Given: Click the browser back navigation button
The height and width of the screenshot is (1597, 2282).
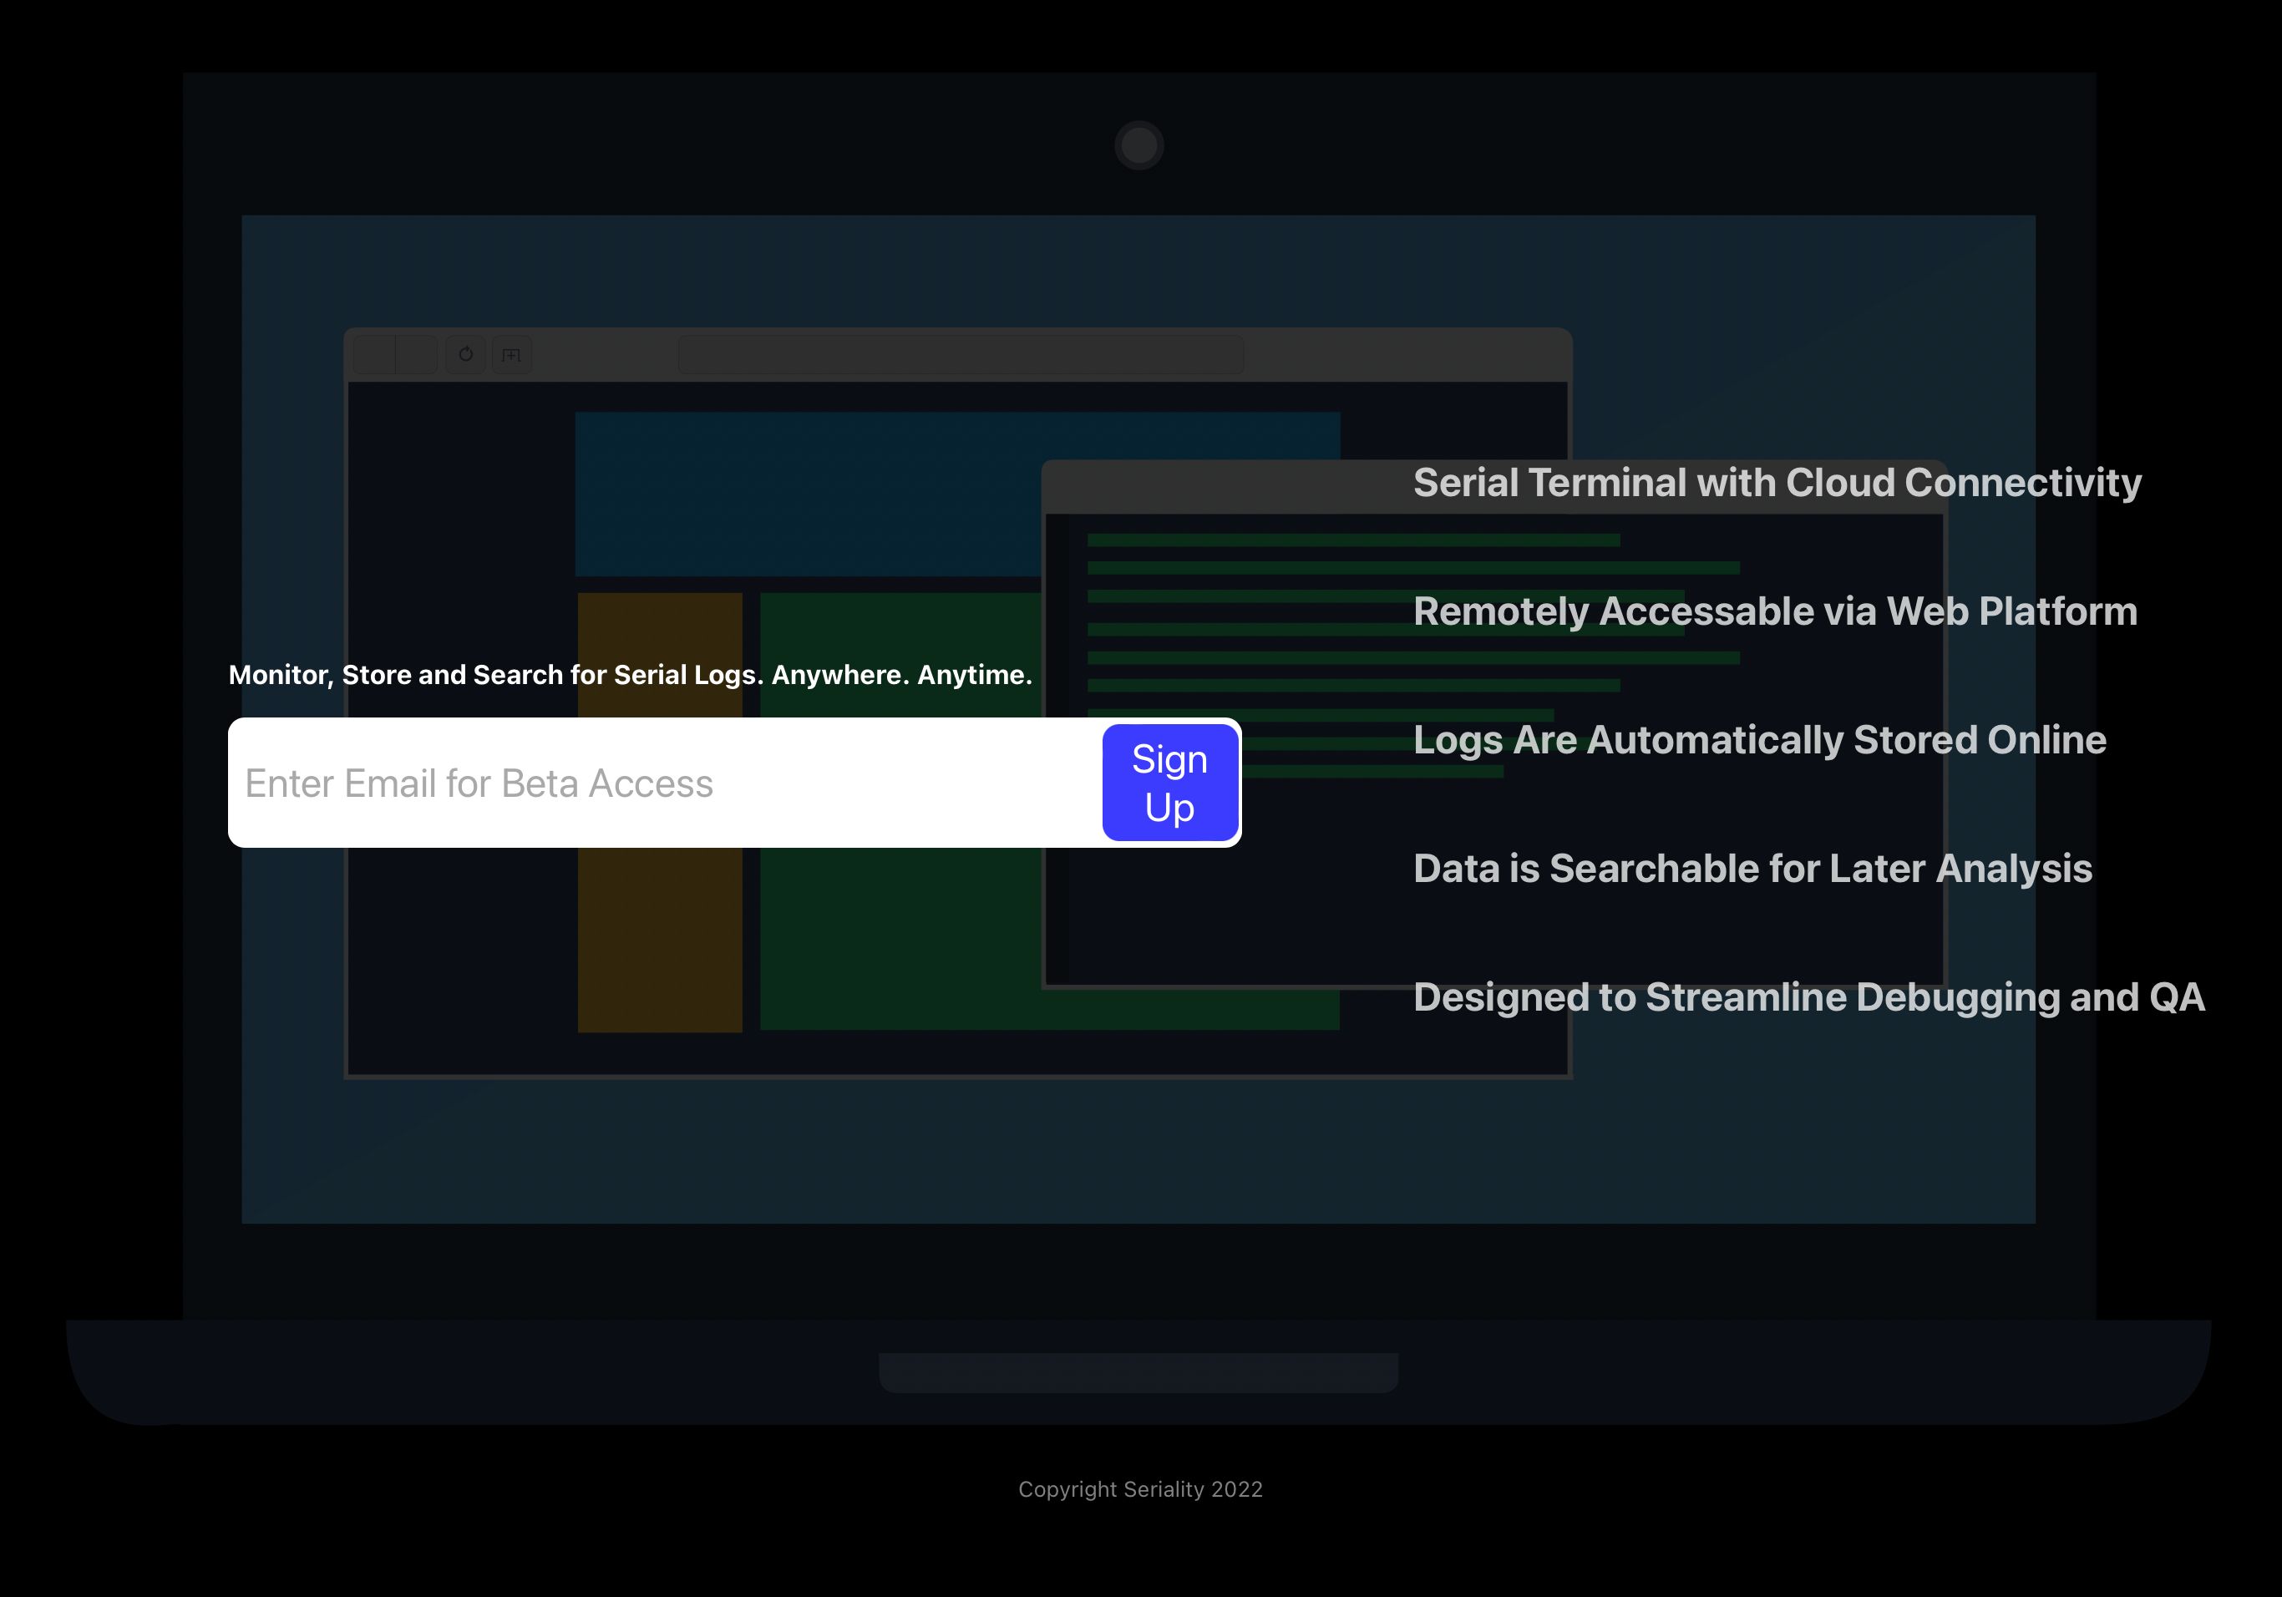Looking at the screenshot, I should pyautogui.click(x=376, y=355).
